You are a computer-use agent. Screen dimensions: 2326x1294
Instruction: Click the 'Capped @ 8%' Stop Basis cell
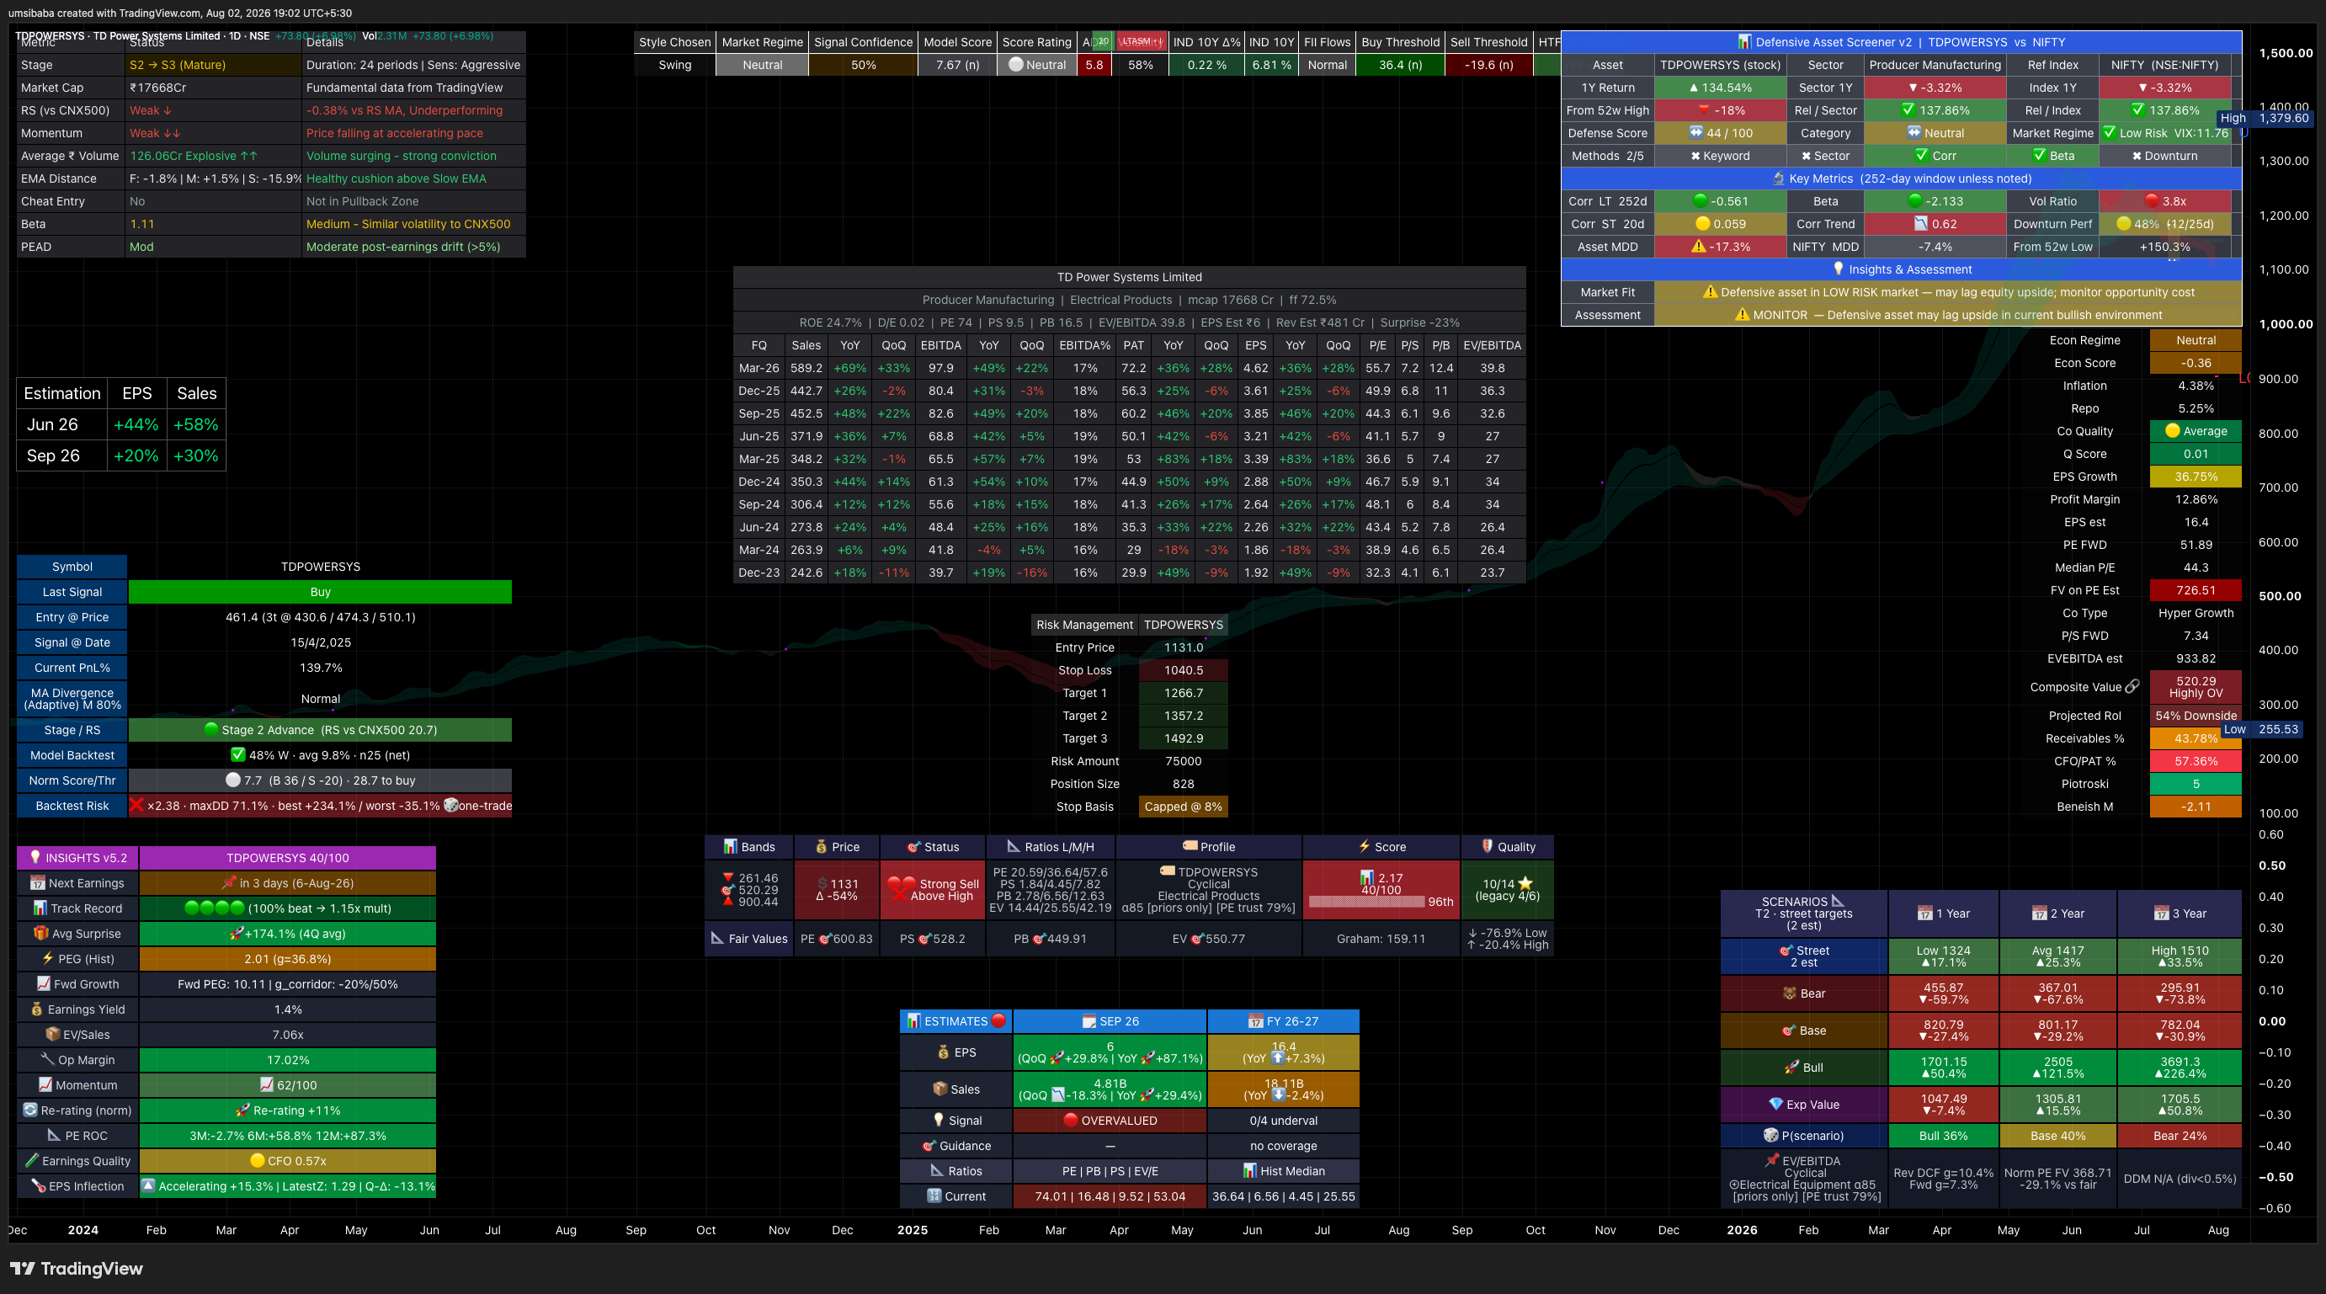coord(1183,807)
